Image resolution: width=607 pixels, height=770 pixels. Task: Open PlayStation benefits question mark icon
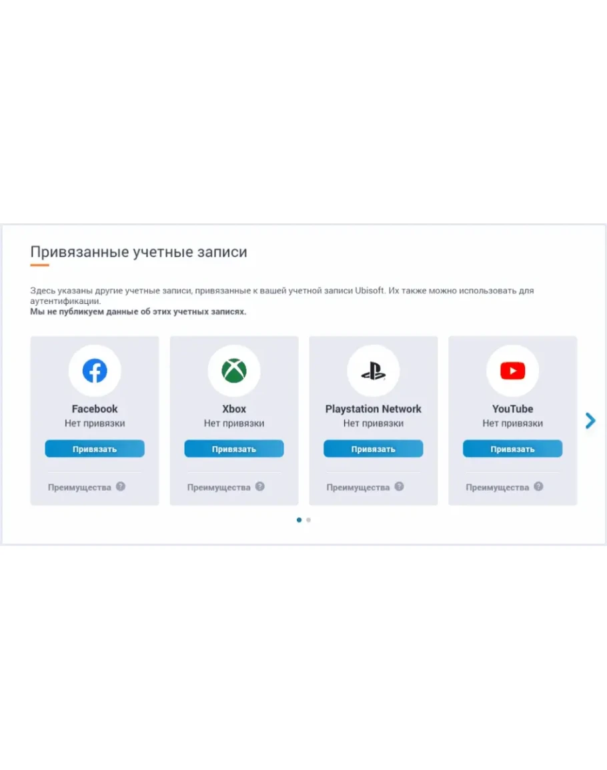[x=399, y=487]
